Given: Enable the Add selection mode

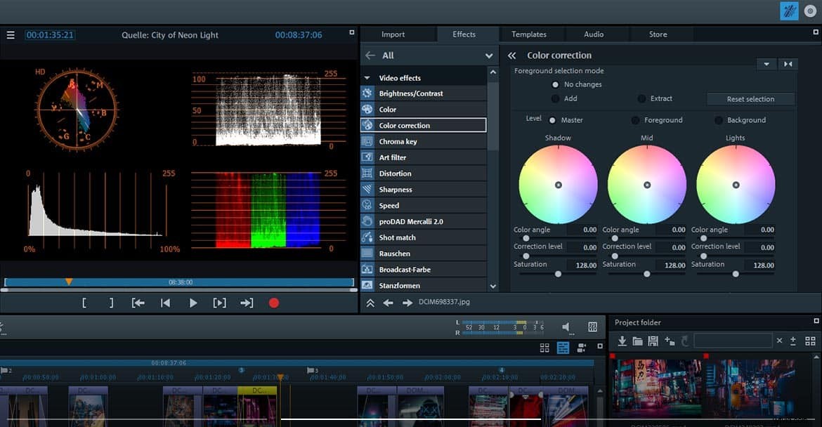Looking at the screenshot, I should (x=556, y=98).
